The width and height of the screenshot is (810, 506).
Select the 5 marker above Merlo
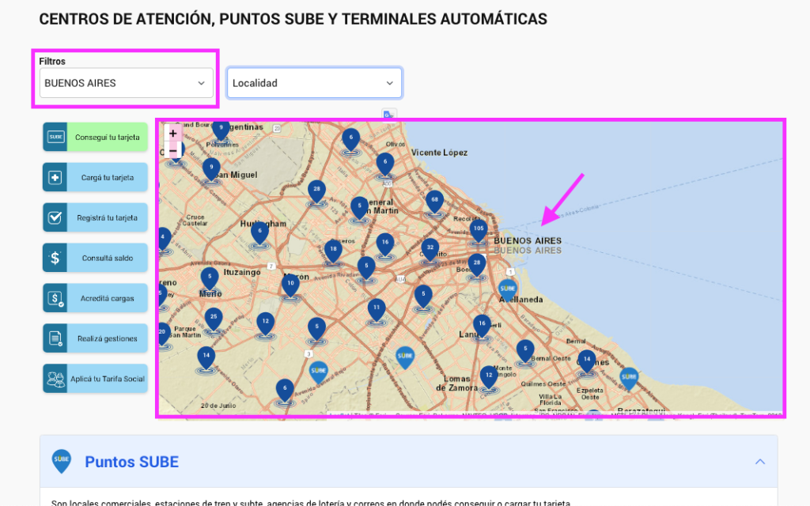pyautogui.click(x=209, y=281)
